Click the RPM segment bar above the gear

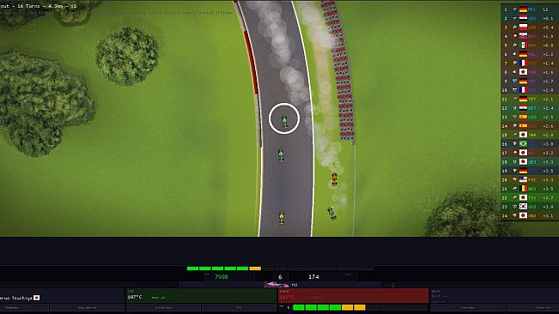tap(280, 269)
